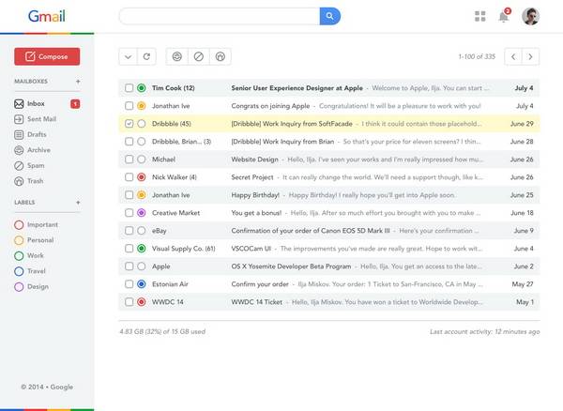Click the blue search magnifier button
The width and height of the screenshot is (563, 411).
329,16
